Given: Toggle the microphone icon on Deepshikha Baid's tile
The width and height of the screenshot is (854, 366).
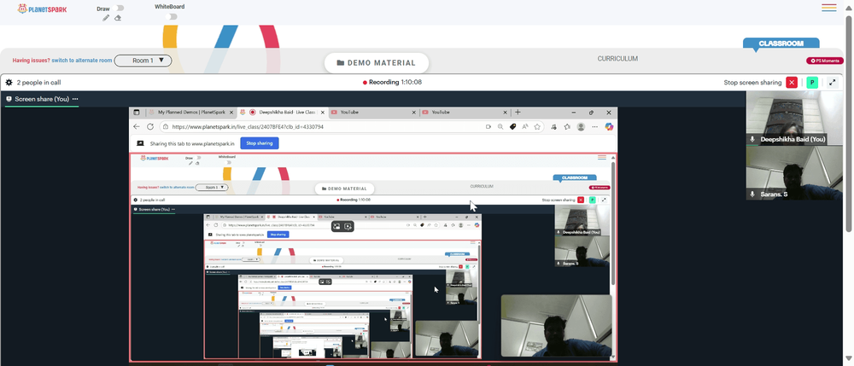Looking at the screenshot, I should pos(752,139).
